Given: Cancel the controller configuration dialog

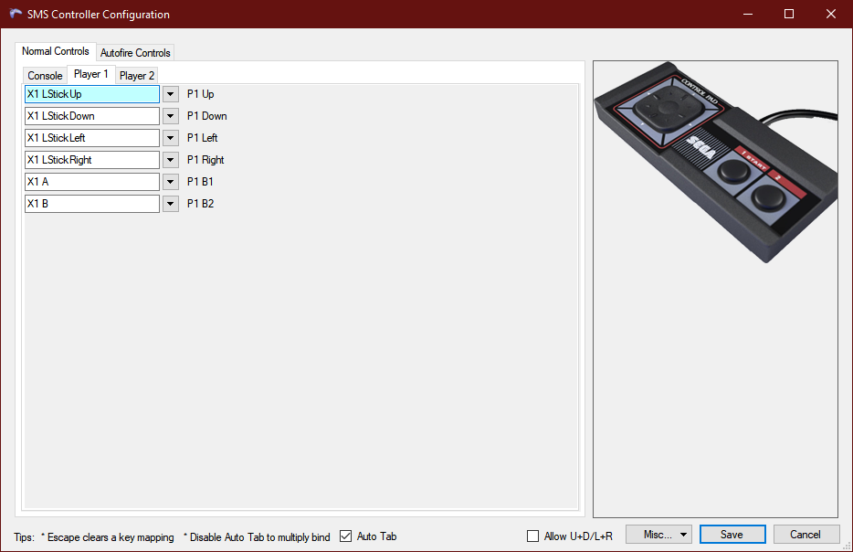Looking at the screenshot, I should [806, 535].
